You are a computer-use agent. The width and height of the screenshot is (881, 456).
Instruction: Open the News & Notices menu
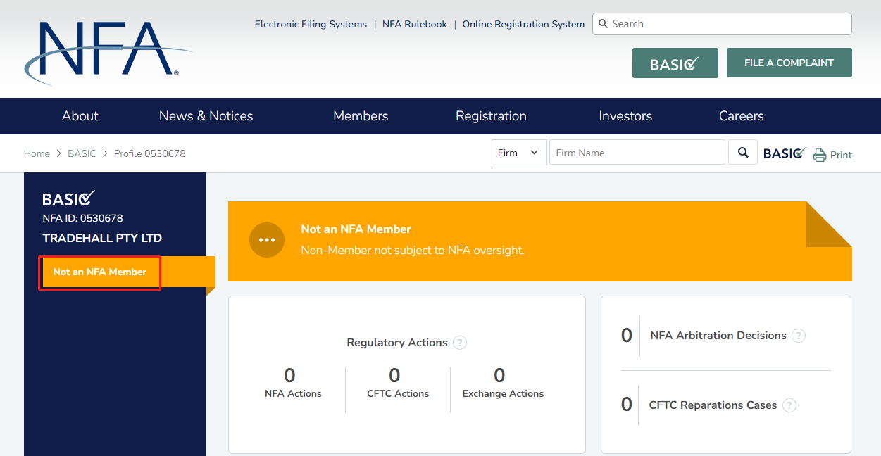(206, 116)
